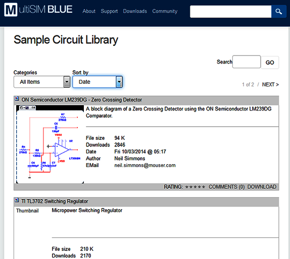Click the 2846 downloads count
The width and height of the screenshot is (290, 259).
(x=120, y=145)
